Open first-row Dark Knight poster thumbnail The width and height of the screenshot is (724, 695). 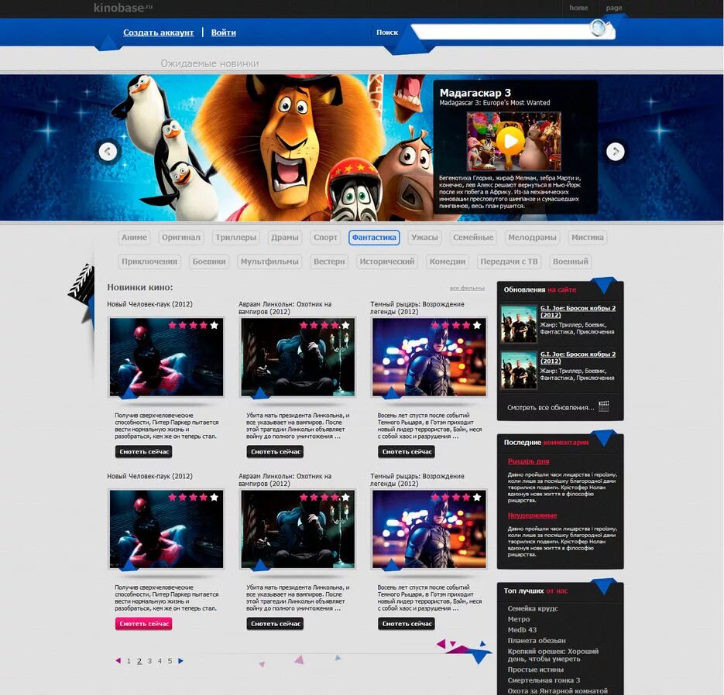point(430,357)
